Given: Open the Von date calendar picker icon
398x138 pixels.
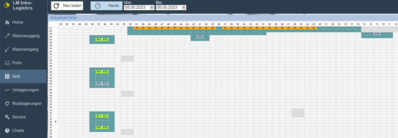Looking at the screenshot, I should tap(152, 8).
